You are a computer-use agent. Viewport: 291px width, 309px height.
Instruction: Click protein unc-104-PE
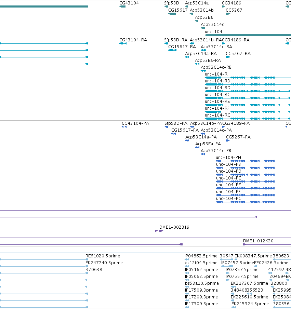tap(228, 185)
